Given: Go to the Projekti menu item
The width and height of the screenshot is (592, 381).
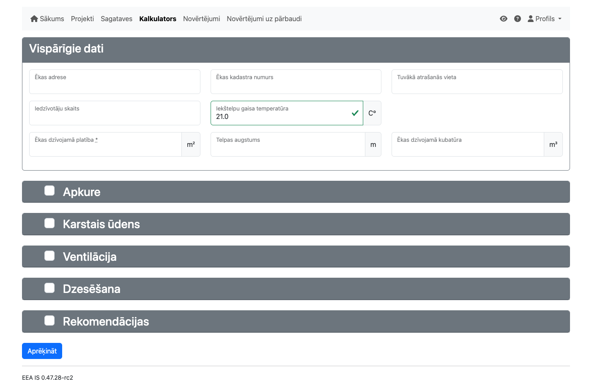Looking at the screenshot, I should (x=82, y=19).
